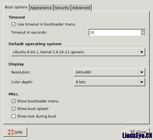
Task: Click the Timeout section heading
Action: (17, 17)
